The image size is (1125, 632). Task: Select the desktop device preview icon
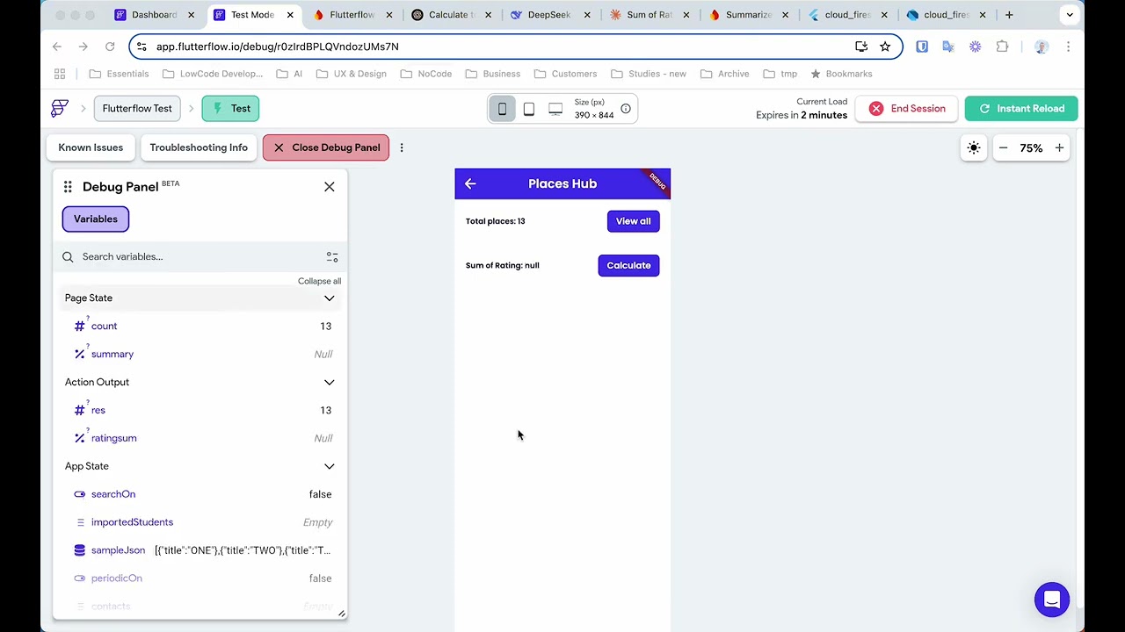tap(555, 109)
